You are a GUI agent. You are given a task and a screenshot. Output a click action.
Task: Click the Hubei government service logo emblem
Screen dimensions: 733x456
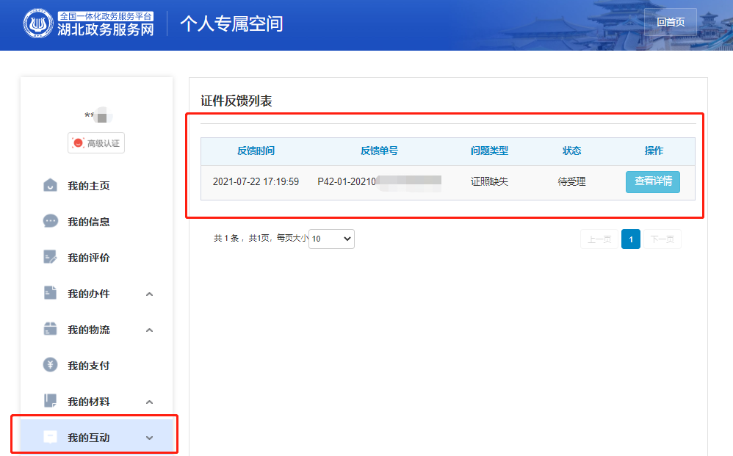click(x=38, y=23)
